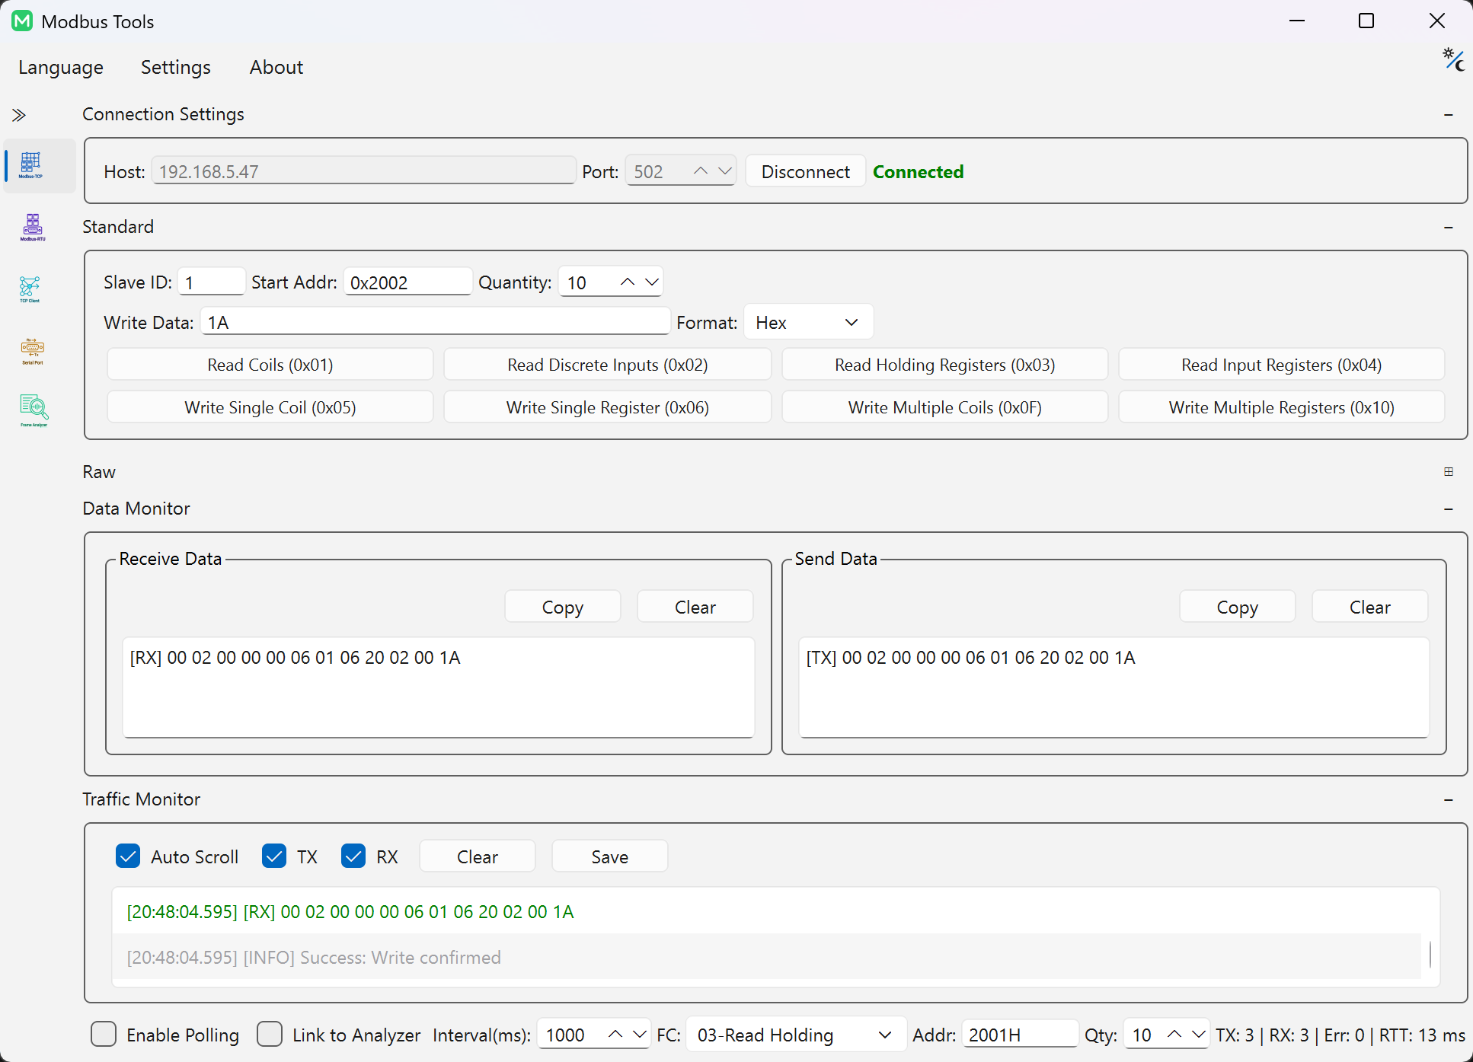This screenshot has width=1473, height=1062.
Task: Increase the polling Qty value
Action: [1174, 1035]
